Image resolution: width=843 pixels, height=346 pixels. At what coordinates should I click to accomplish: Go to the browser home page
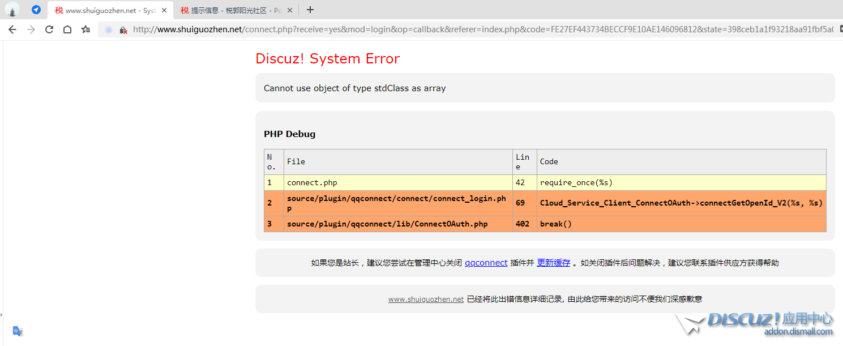tap(67, 29)
